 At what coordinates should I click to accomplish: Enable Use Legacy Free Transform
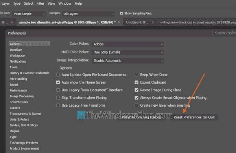pyautogui.click(x=58, y=106)
